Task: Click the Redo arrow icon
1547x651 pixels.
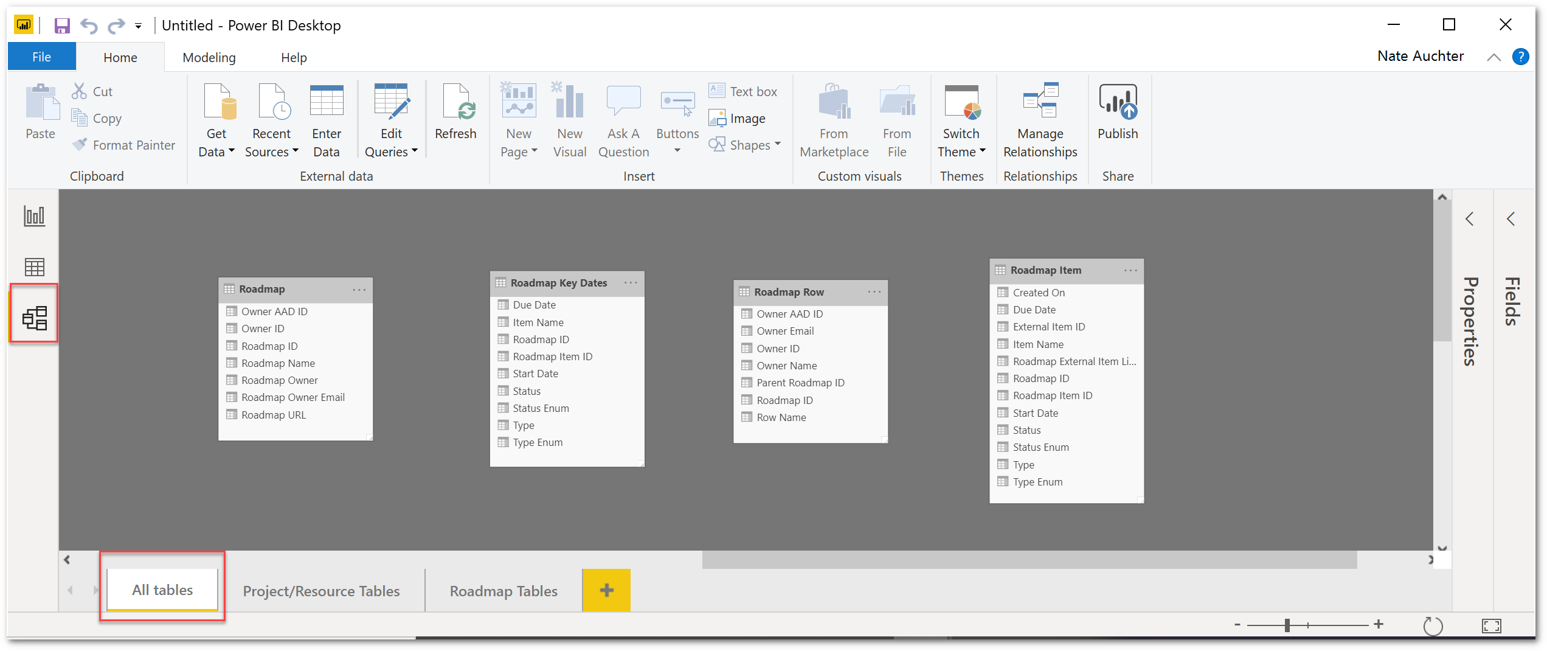Action: point(116,26)
